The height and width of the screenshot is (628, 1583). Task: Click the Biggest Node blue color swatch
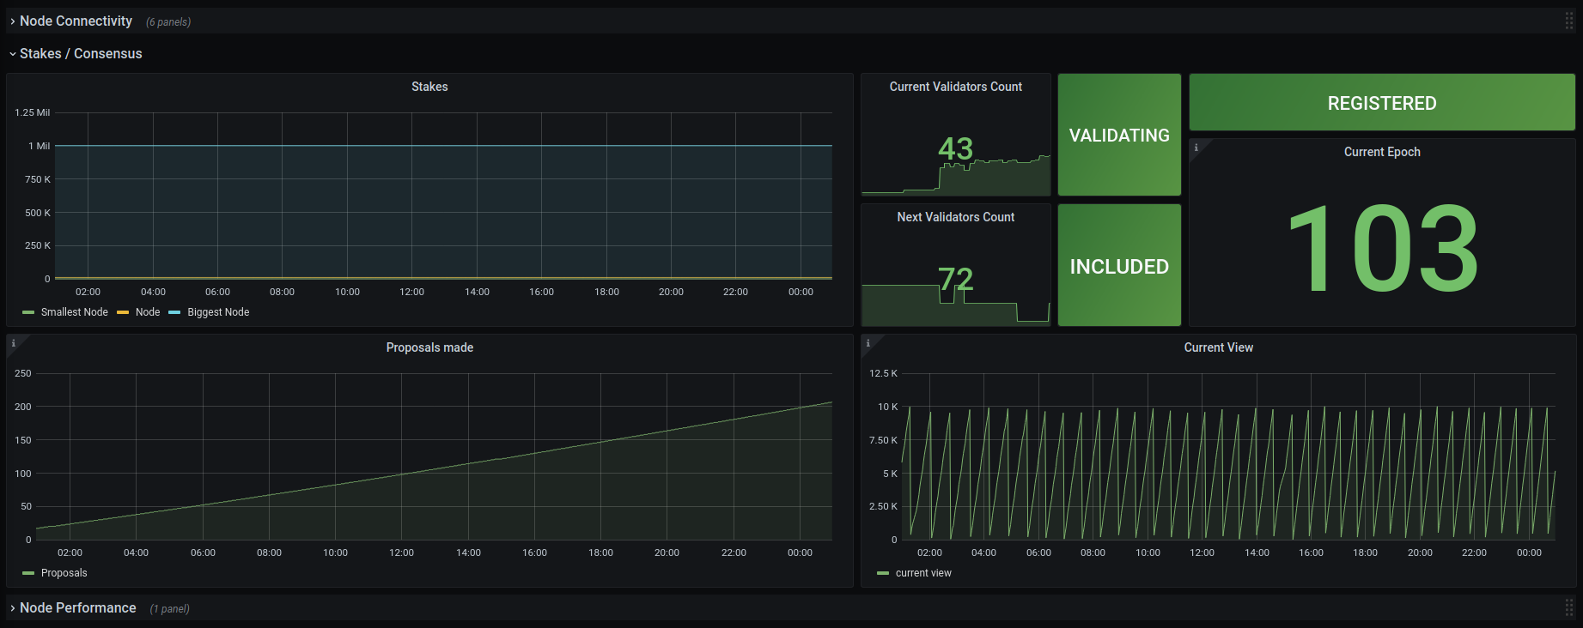coord(174,312)
